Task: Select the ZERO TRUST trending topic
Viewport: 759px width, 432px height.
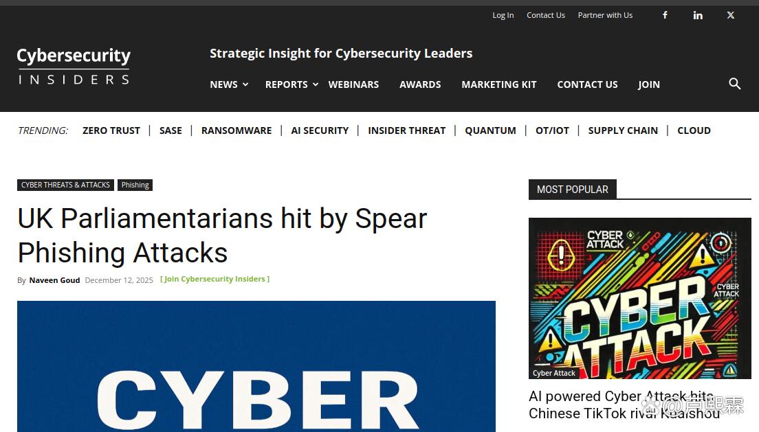Action: (111, 130)
